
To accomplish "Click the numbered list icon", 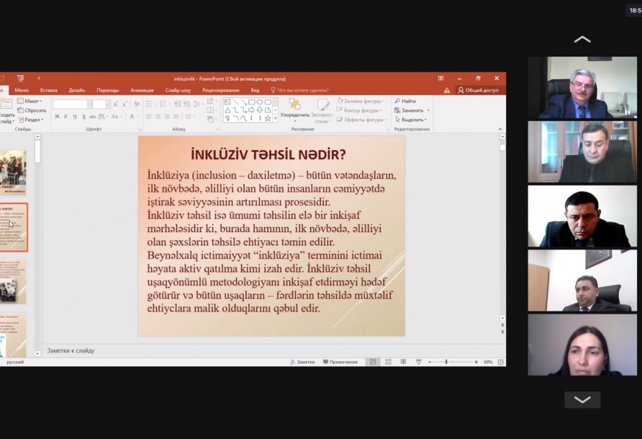I will point(163,104).
